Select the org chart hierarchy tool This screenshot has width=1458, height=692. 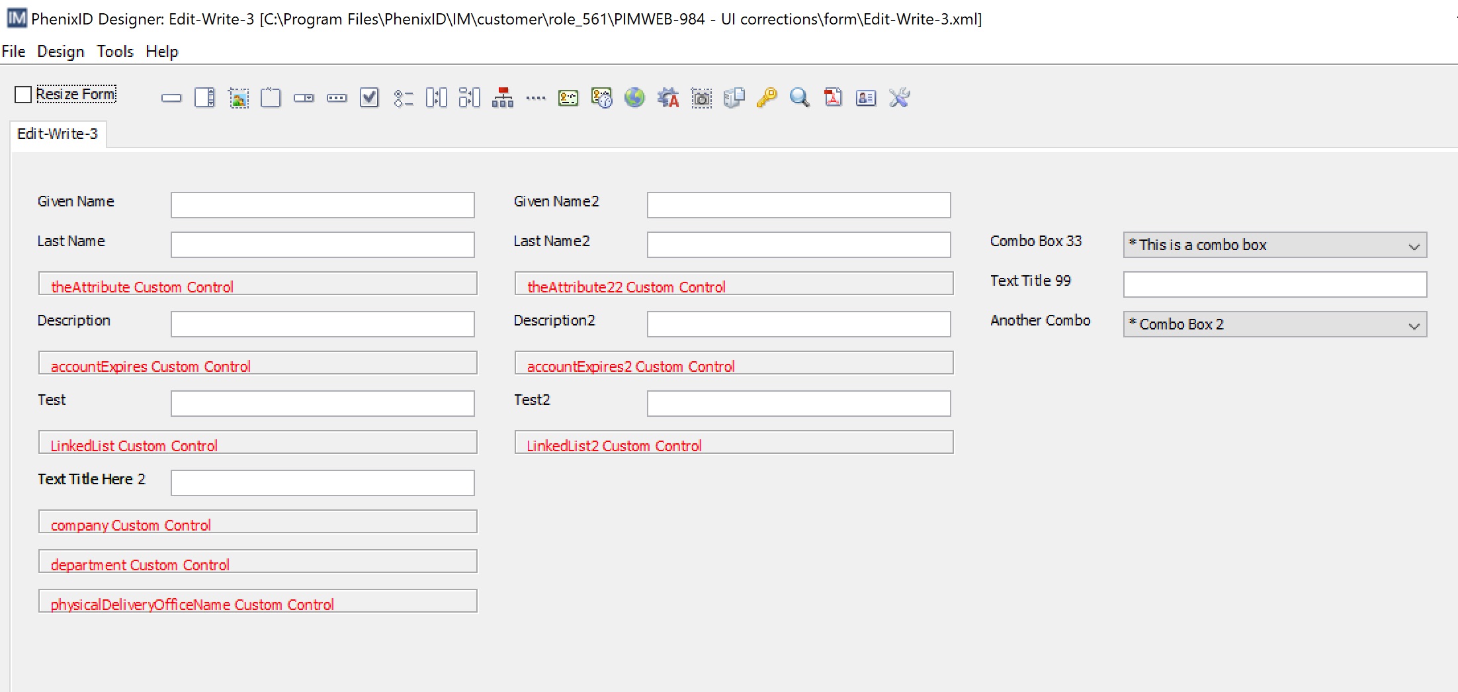tap(503, 98)
